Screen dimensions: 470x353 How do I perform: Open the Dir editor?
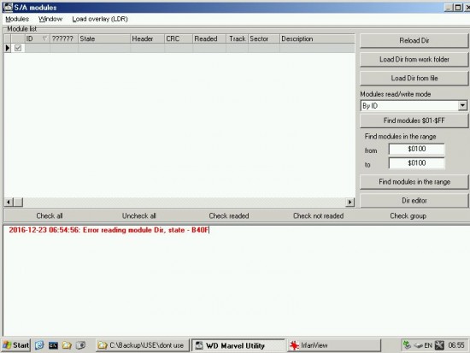pyautogui.click(x=414, y=200)
